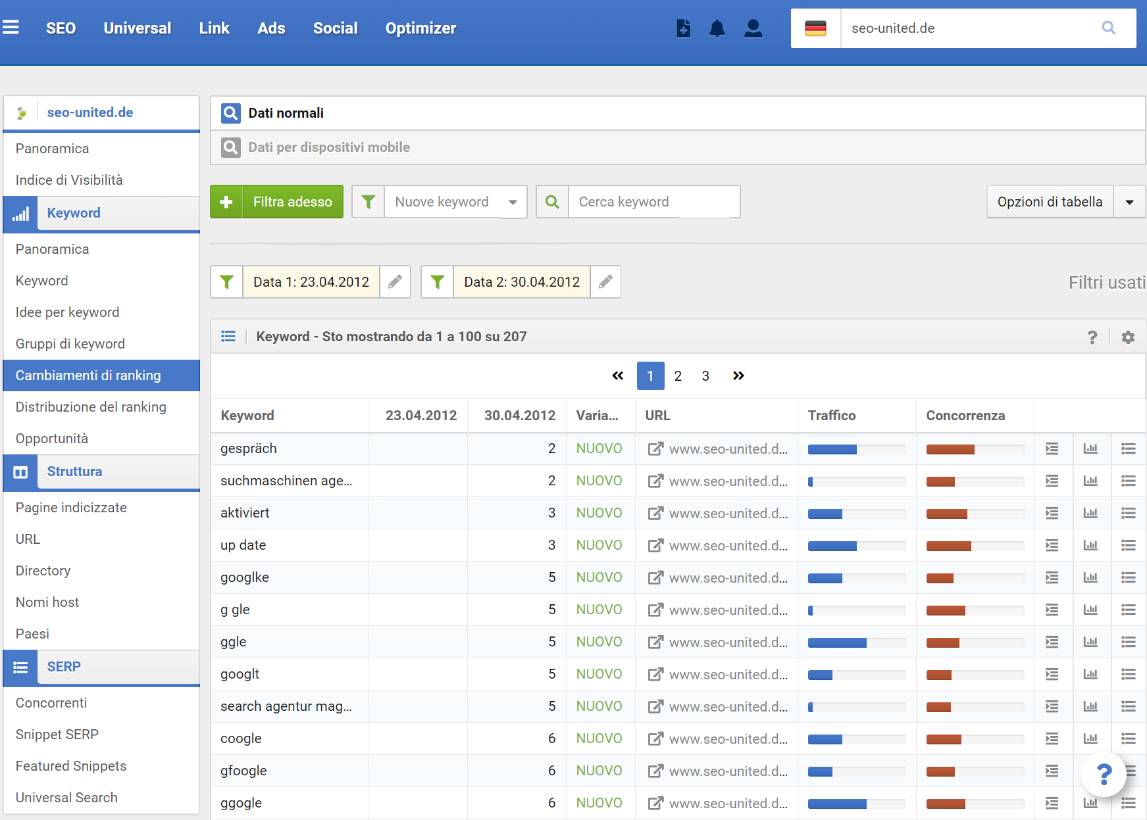Go to page 2 of results
Screen dimensions: 1147x820
678,375
